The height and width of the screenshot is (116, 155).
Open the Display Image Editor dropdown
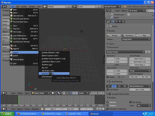pos(136,39)
